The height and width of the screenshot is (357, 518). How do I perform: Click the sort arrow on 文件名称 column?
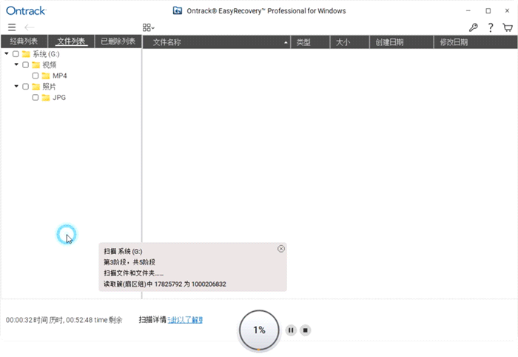coord(286,42)
